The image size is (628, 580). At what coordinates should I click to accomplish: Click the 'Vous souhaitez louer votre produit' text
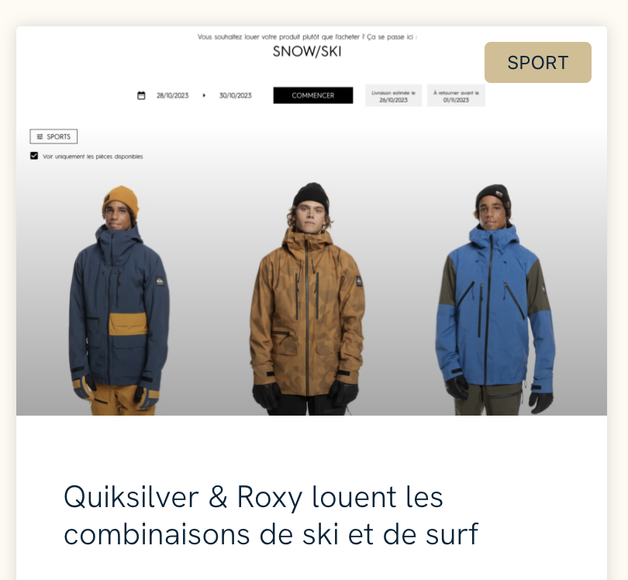pyautogui.click(x=307, y=37)
